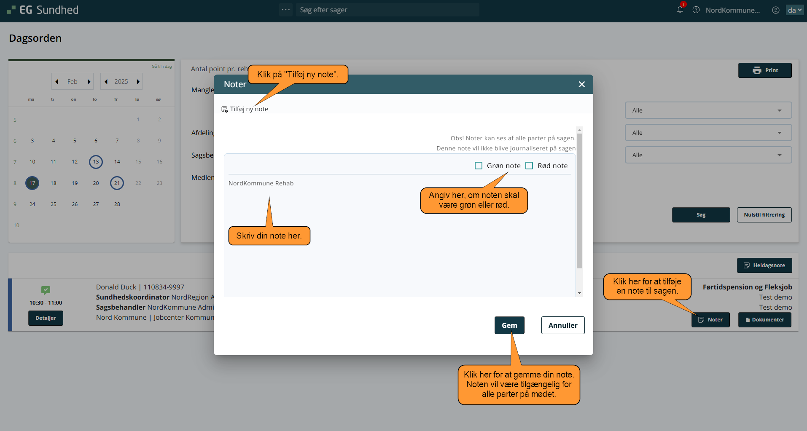
Task: Open the help question mark icon
Action: click(696, 10)
